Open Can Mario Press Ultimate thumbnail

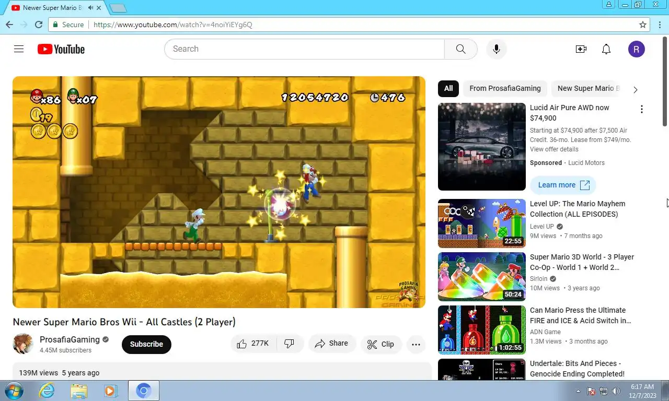coord(482,330)
